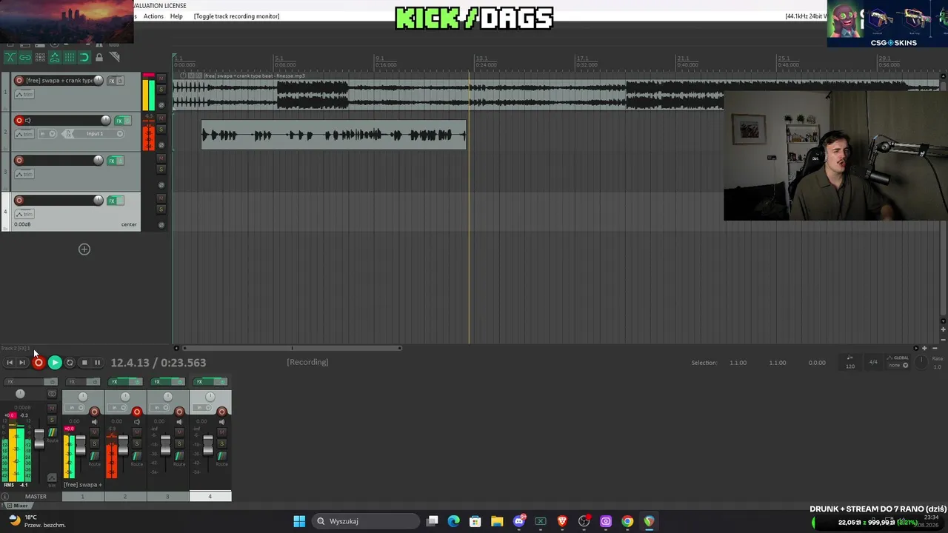Add a new track with the plus button
This screenshot has width=948, height=533.
pyautogui.click(x=84, y=249)
